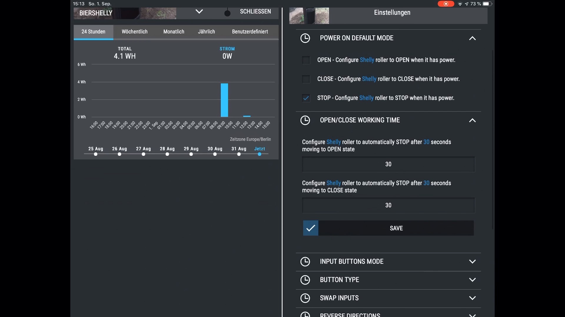
Task: Tap the screen recording indicator in status bar
Action: pos(446,4)
